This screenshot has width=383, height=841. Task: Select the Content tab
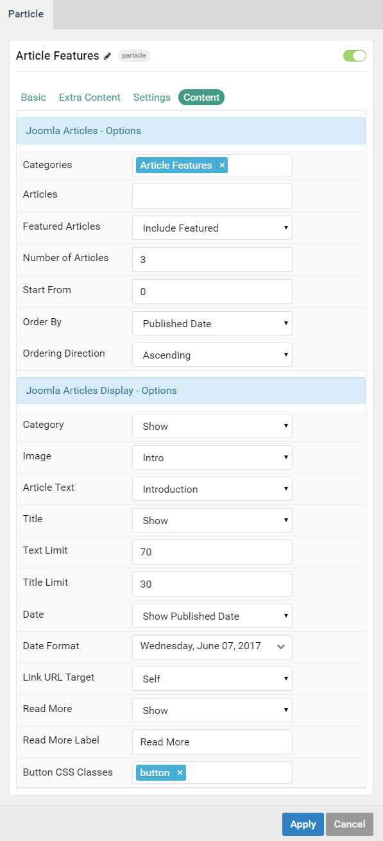coord(201,98)
